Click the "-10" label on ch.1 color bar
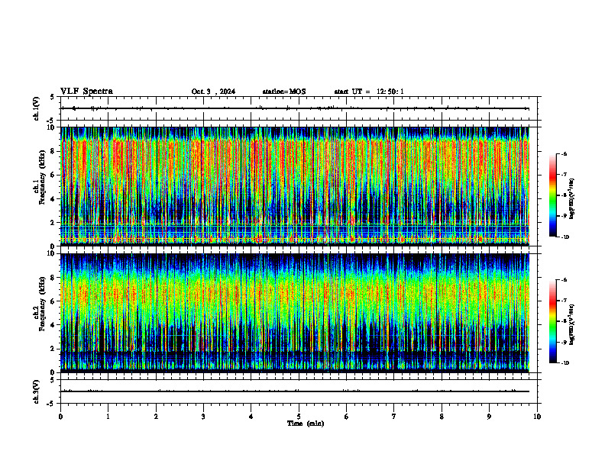The width and height of the screenshot is (605, 467). [x=565, y=237]
